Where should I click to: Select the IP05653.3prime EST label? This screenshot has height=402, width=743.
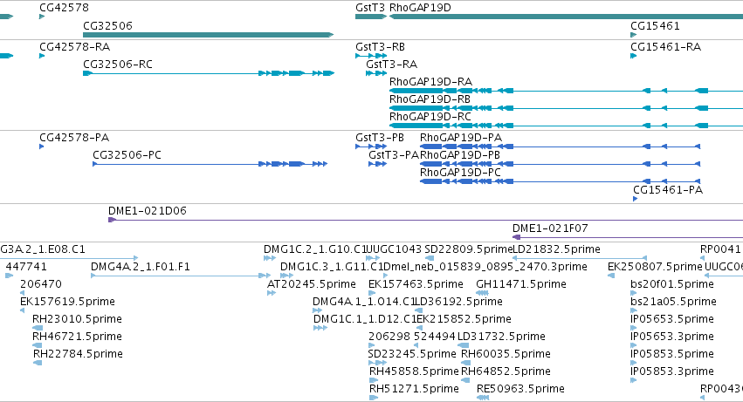point(672,337)
